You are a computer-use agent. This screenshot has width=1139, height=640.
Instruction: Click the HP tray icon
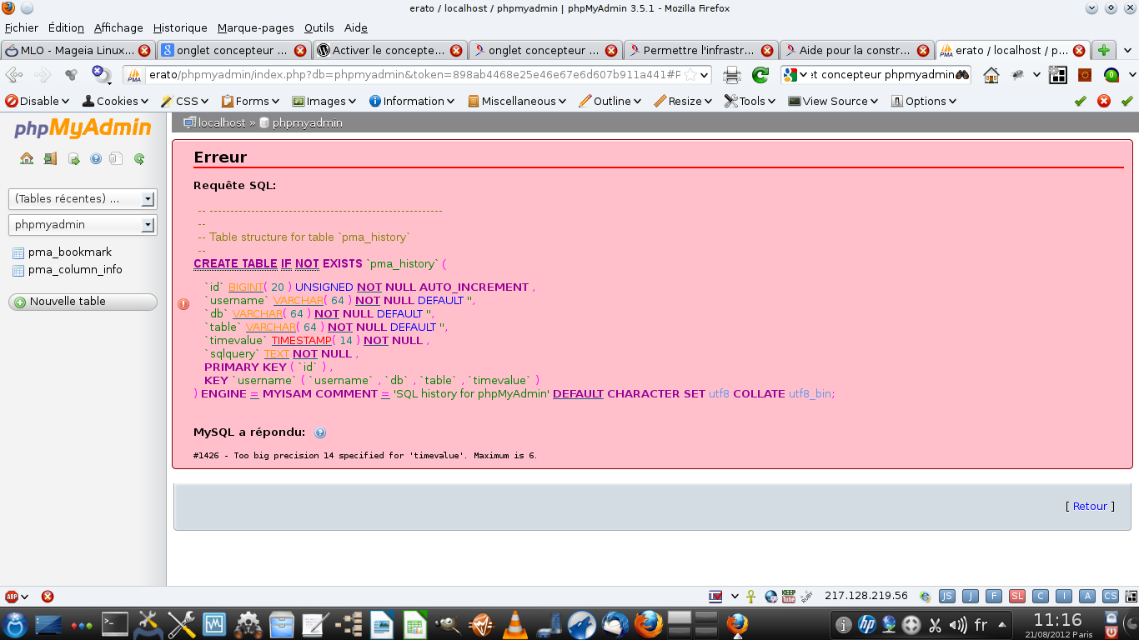867,624
